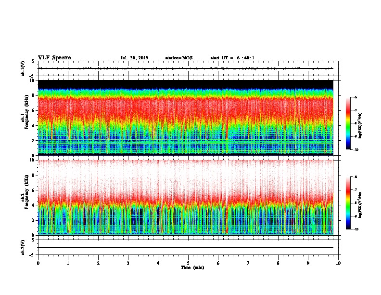The width and height of the screenshot is (381, 295).
Task: Click the '3' time axis tick label
Action: [128, 263]
